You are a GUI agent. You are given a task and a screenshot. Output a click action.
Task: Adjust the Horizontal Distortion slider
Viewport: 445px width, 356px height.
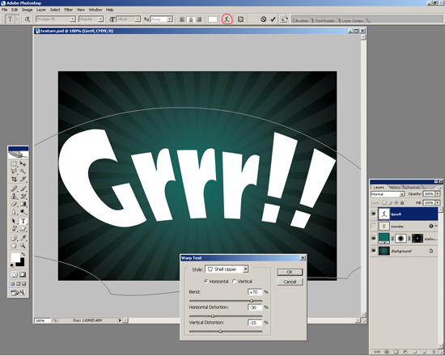click(213, 316)
